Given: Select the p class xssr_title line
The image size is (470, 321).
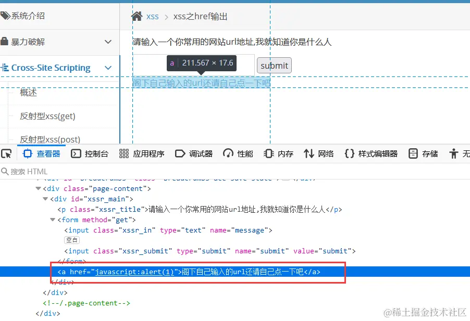Looking at the screenshot, I should [x=200, y=210].
